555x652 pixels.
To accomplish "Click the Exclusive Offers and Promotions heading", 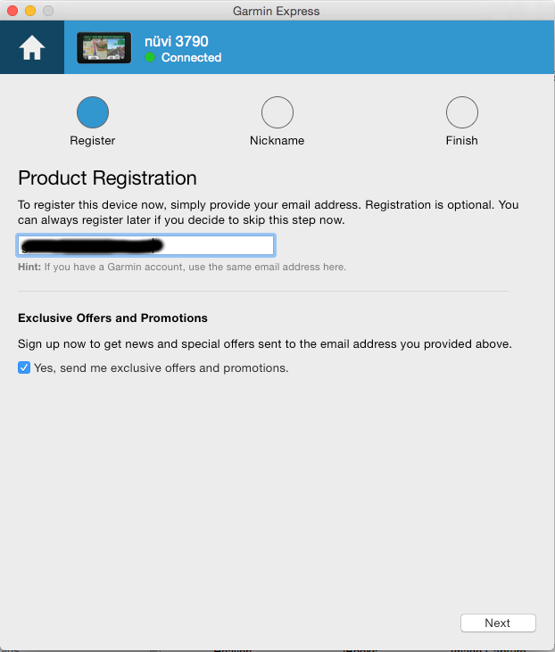I will (x=112, y=318).
